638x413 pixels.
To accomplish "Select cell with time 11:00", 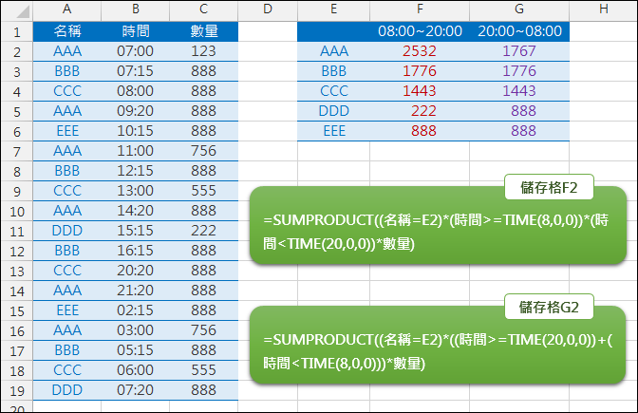I will pos(136,151).
